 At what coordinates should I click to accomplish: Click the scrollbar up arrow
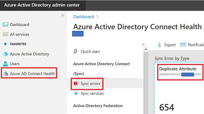point(146,49)
